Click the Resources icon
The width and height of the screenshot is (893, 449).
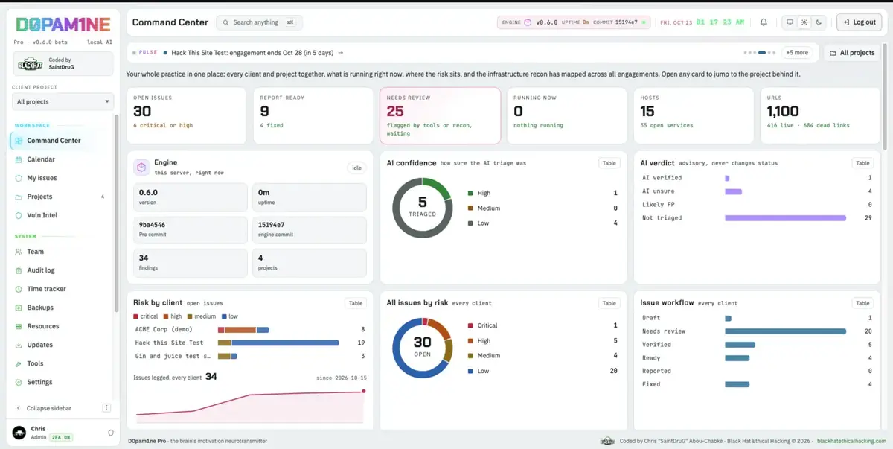19,326
